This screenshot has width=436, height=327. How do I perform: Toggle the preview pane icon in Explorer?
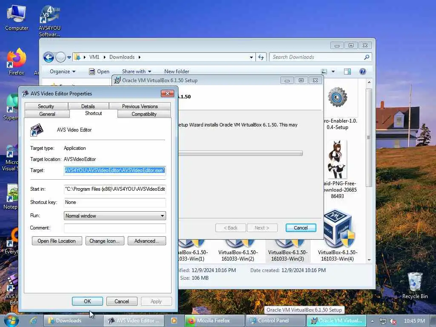[347, 72]
